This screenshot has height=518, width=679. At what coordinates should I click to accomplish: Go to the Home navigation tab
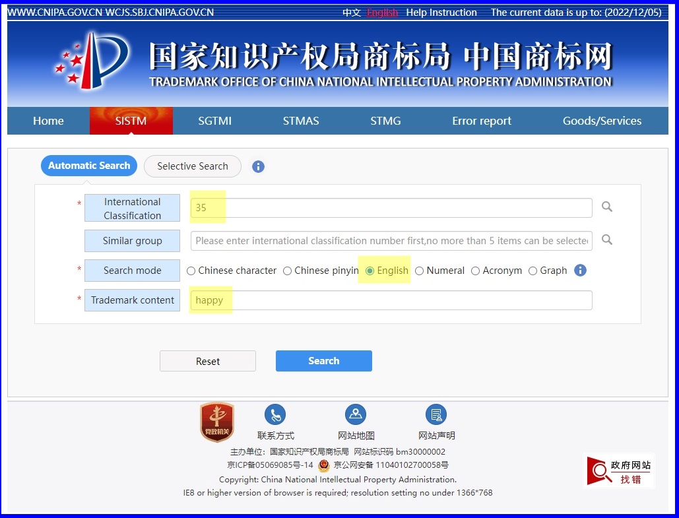(x=49, y=121)
